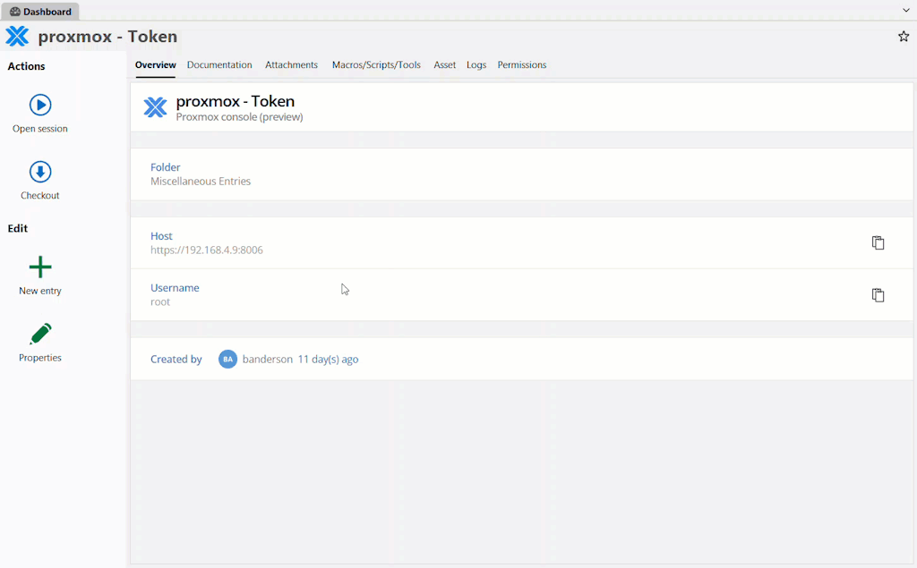The width and height of the screenshot is (917, 568).
Task: Switch to the Documentation tab
Action: tap(219, 65)
